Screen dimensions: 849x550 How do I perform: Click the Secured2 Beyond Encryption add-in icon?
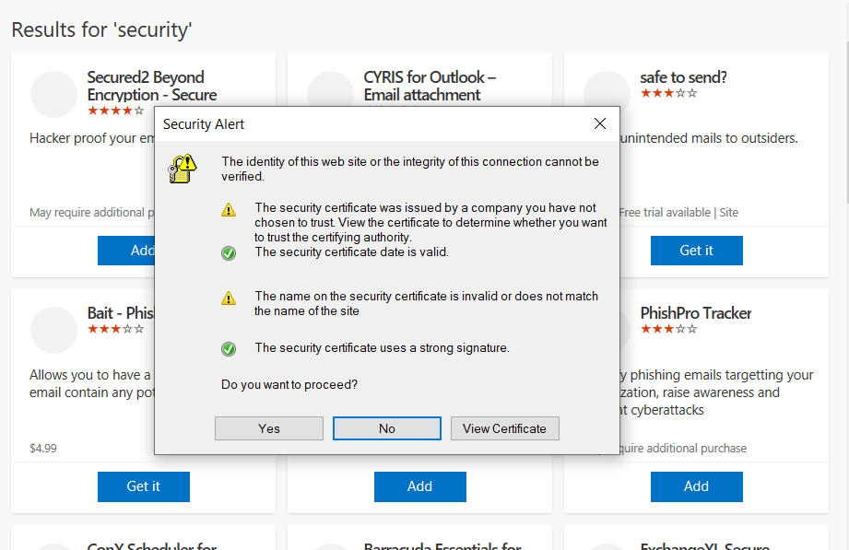(x=53, y=94)
